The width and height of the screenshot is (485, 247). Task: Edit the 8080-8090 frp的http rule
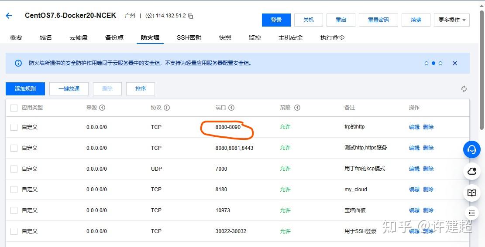pyautogui.click(x=414, y=127)
